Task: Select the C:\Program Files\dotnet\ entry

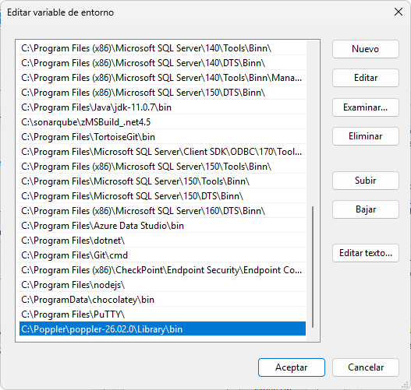Action: [162, 241]
